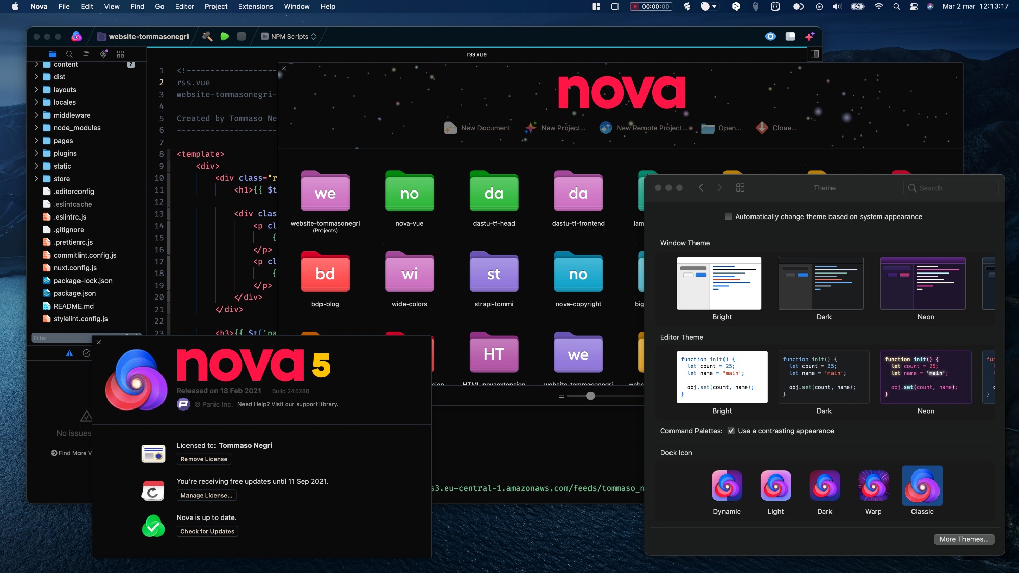Show the symbols list sidebar icon
Image resolution: width=1019 pixels, height=573 pixels.
86,54
